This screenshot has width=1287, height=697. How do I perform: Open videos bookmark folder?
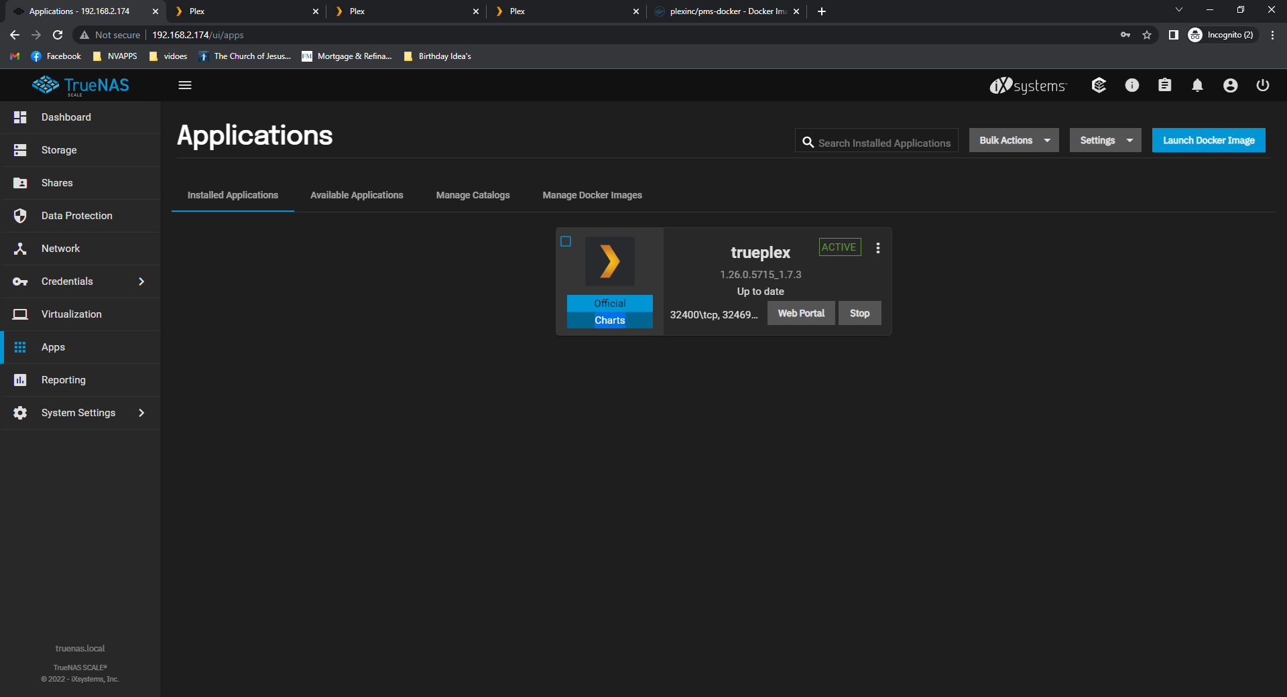pyautogui.click(x=168, y=56)
